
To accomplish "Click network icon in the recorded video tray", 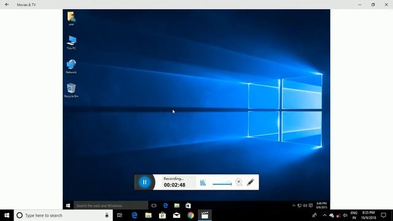I will point(300,206).
